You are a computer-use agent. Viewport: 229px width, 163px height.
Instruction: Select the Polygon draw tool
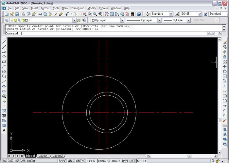point(4,57)
